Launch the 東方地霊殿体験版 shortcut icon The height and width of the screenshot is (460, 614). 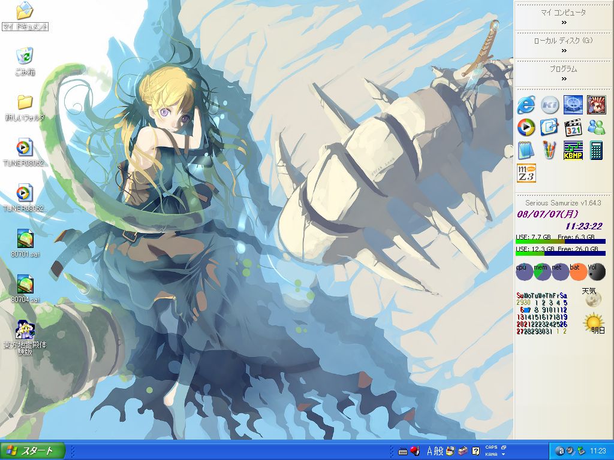[25, 330]
